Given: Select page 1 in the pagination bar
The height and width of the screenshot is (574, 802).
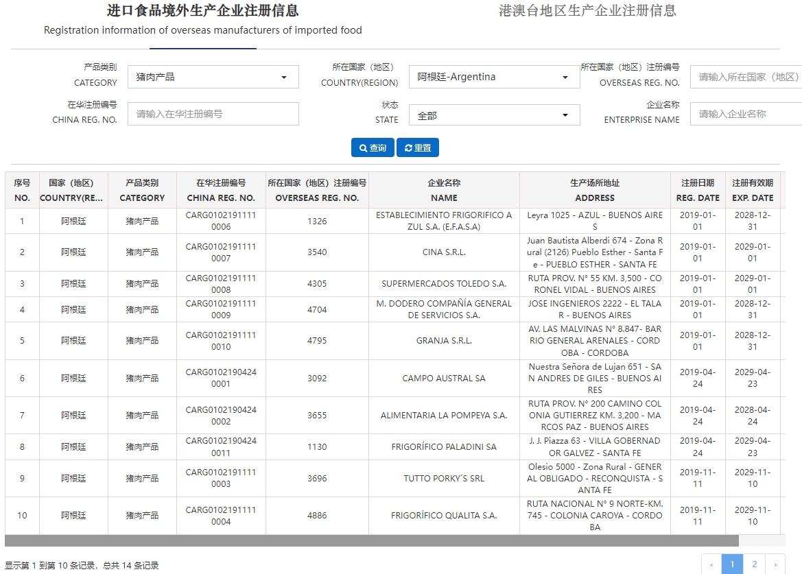Looking at the screenshot, I should 732,564.
